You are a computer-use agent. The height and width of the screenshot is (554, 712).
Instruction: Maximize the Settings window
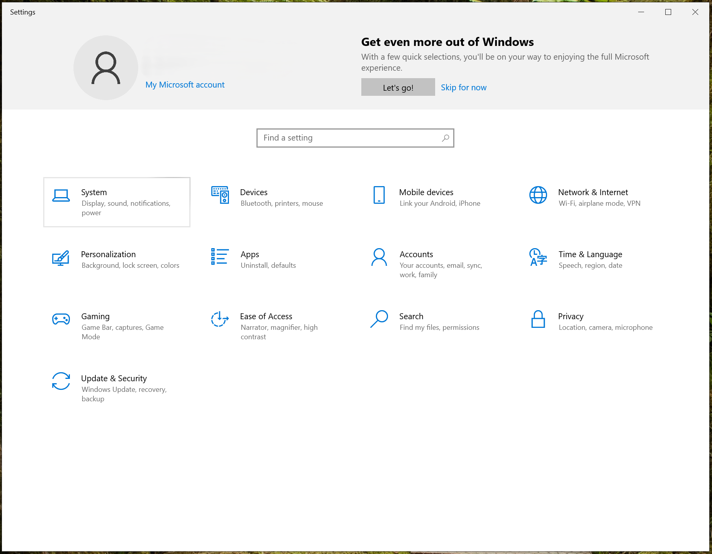point(668,12)
